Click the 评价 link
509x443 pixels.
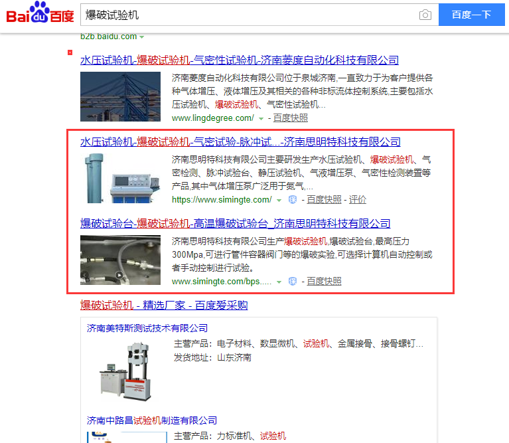click(x=358, y=199)
